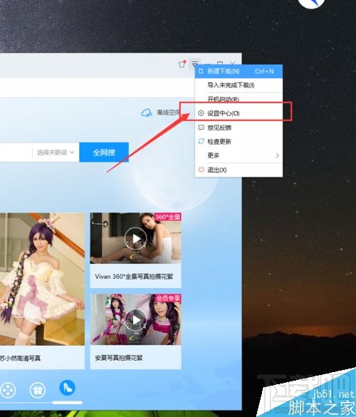Toggle 开机启动(R) menu option
Screen dimensions: 356x417
click(x=239, y=99)
